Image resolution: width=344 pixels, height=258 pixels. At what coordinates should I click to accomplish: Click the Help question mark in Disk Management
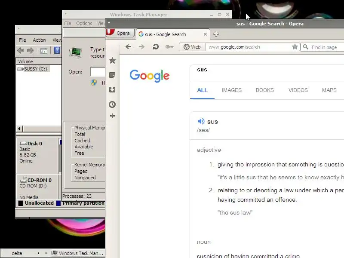pos(57,50)
